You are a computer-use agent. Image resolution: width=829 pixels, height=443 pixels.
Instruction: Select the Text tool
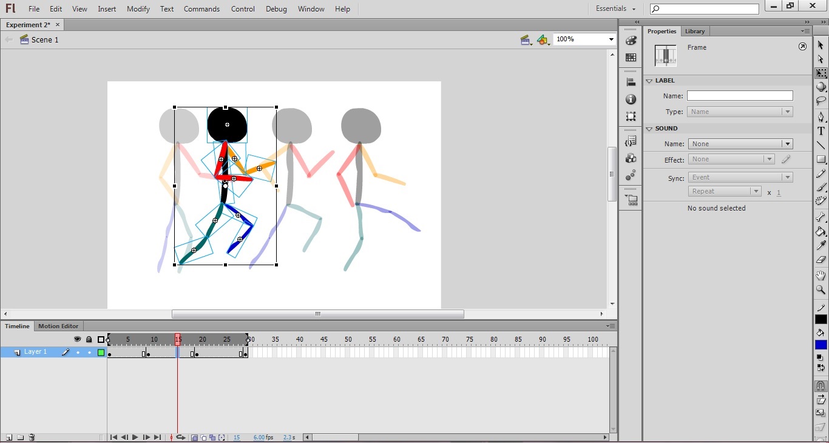(x=821, y=130)
